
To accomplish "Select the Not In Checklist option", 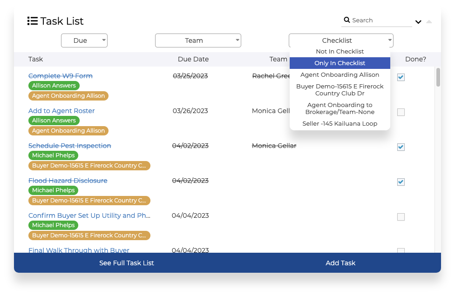I will 340,52.
